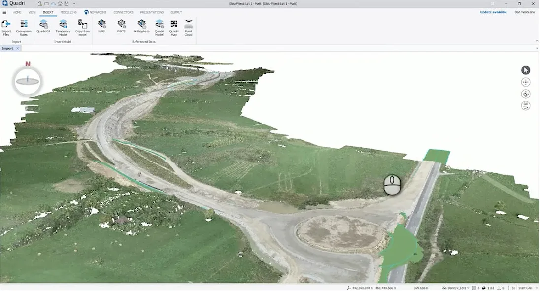Open the OUTPUT ribbon tab
This screenshot has width=540, height=291.
(176, 12)
